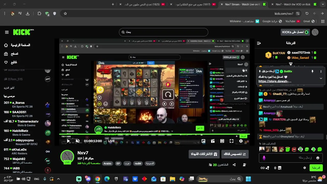This screenshot has width=327, height=184.
Task: Select the EP tag
Action: coord(118,164)
